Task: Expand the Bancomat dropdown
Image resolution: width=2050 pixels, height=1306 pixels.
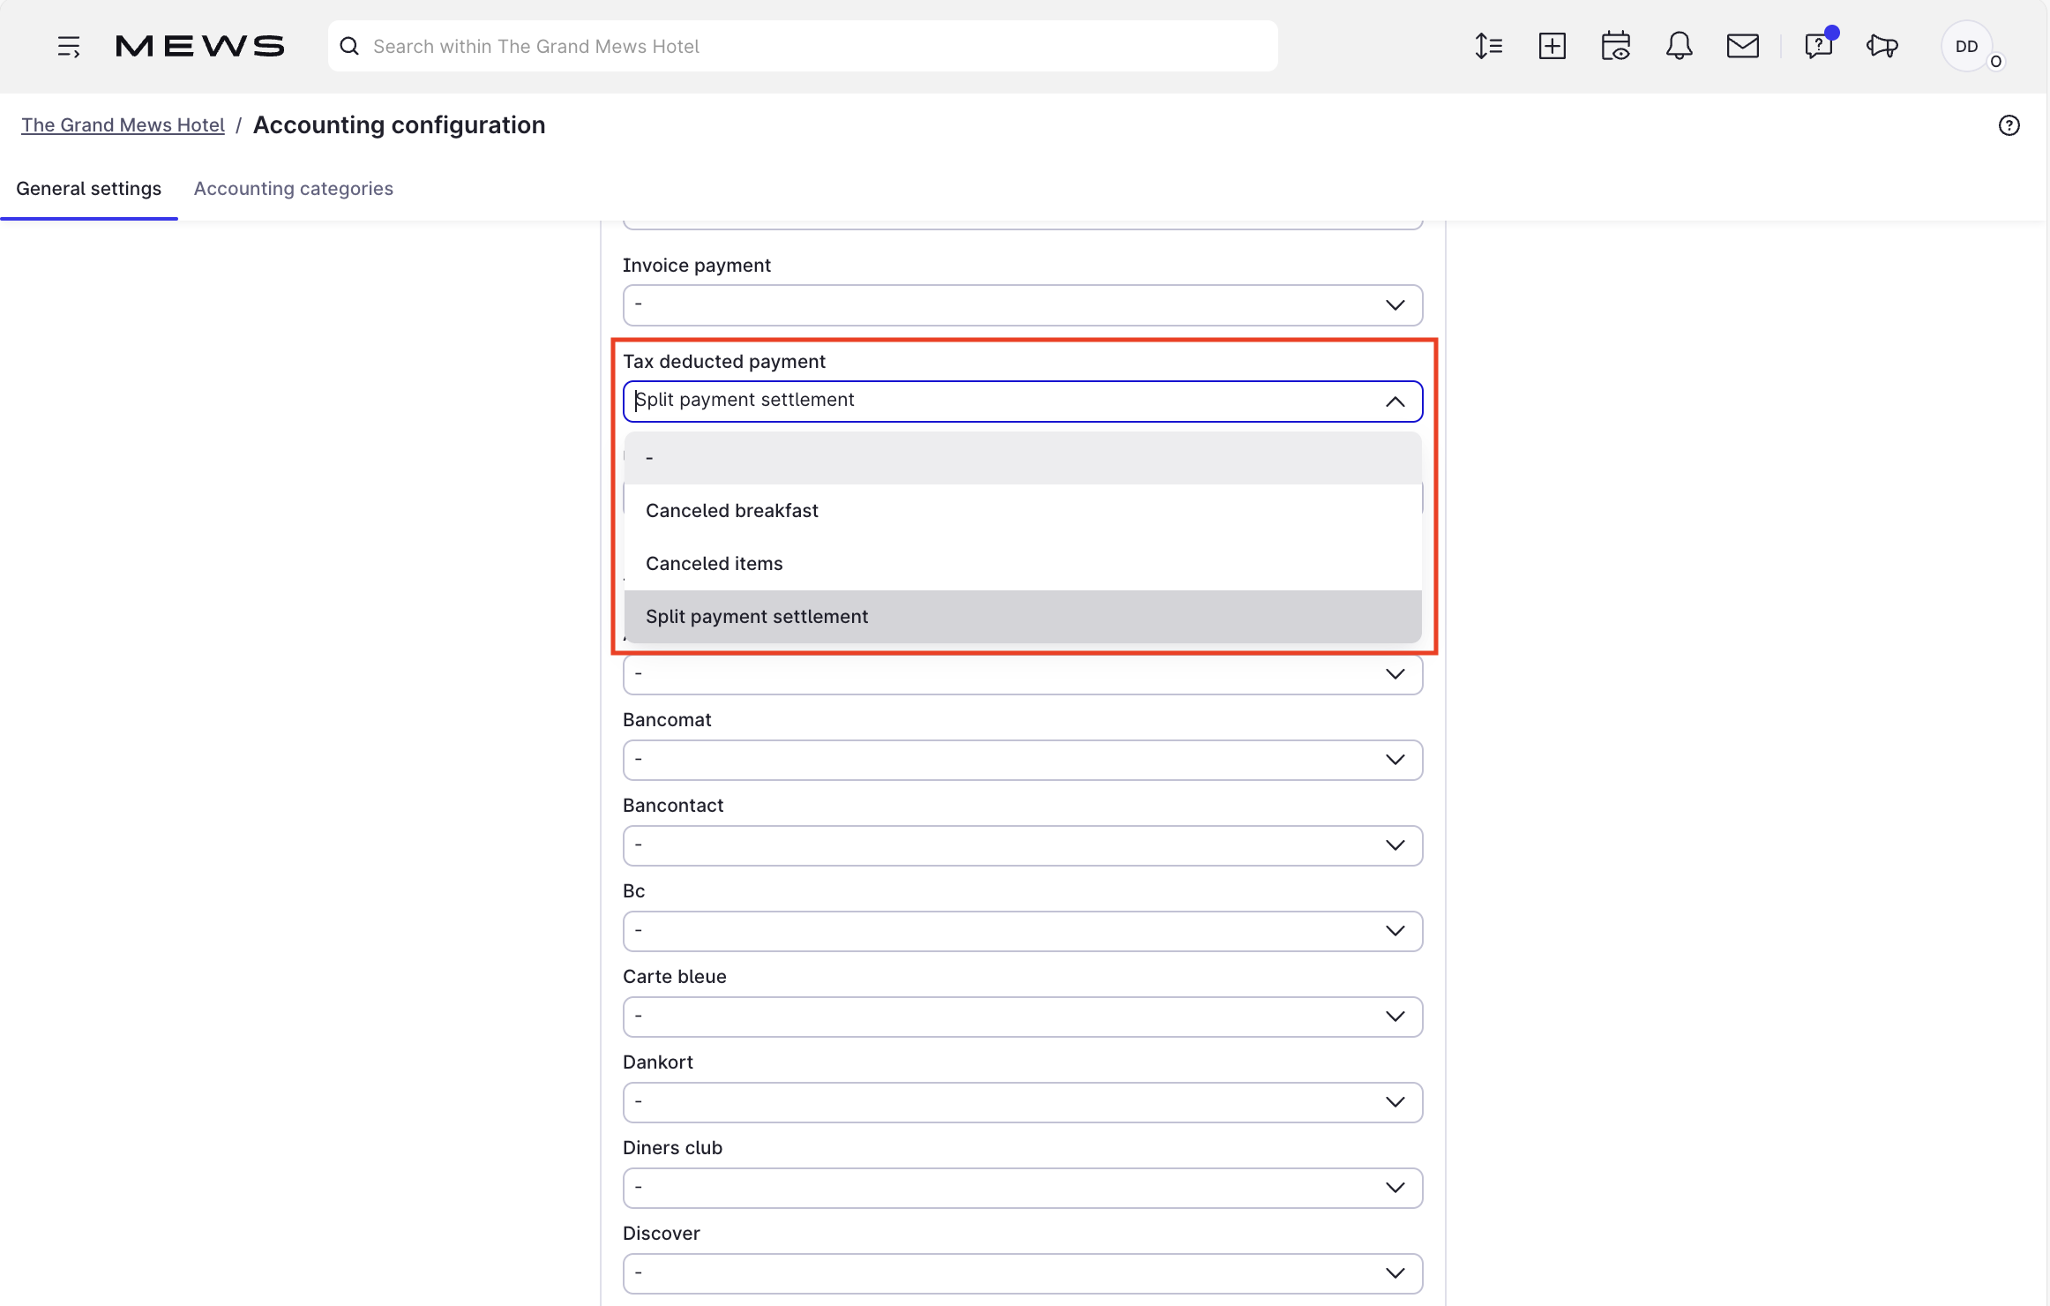Action: (1023, 760)
